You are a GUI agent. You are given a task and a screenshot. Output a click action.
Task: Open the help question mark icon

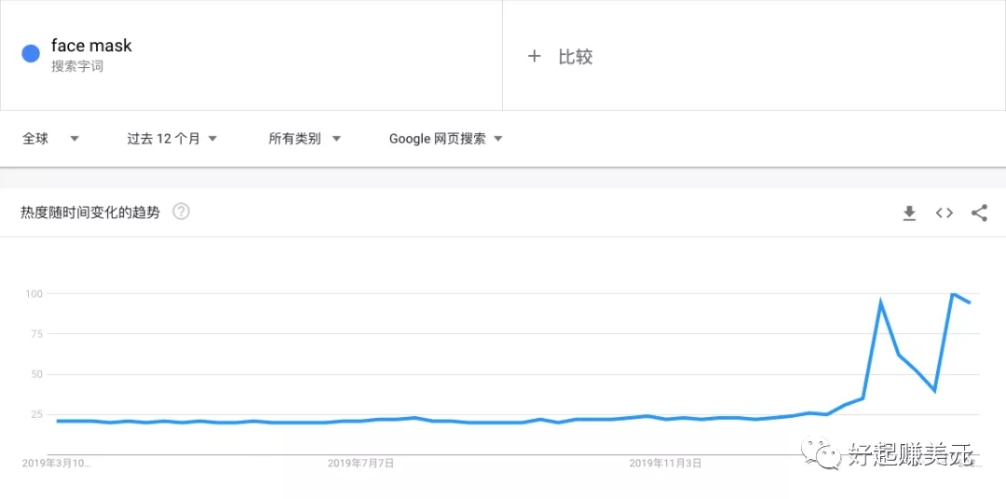(182, 211)
